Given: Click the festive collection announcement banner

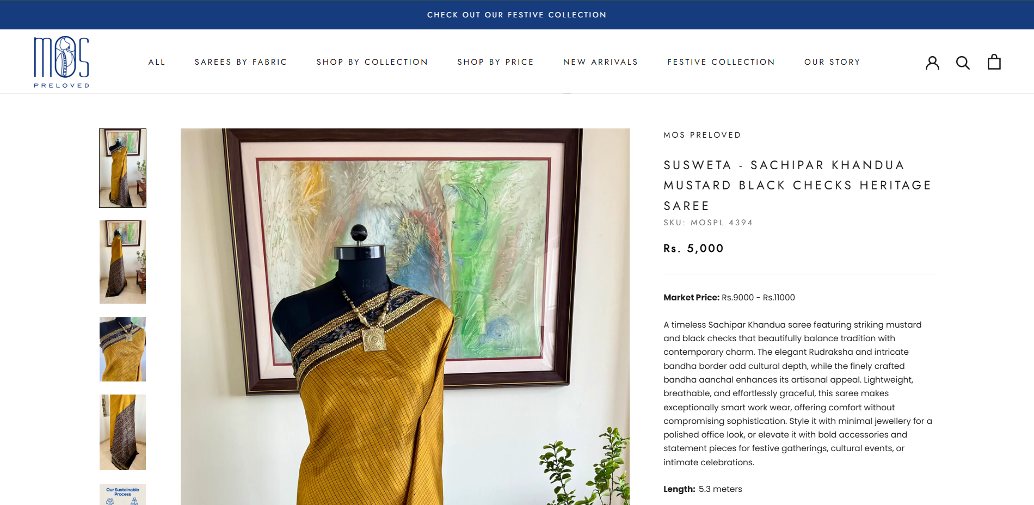Looking at the screenshot, I should pyautogui.click(x=517, y=15).
